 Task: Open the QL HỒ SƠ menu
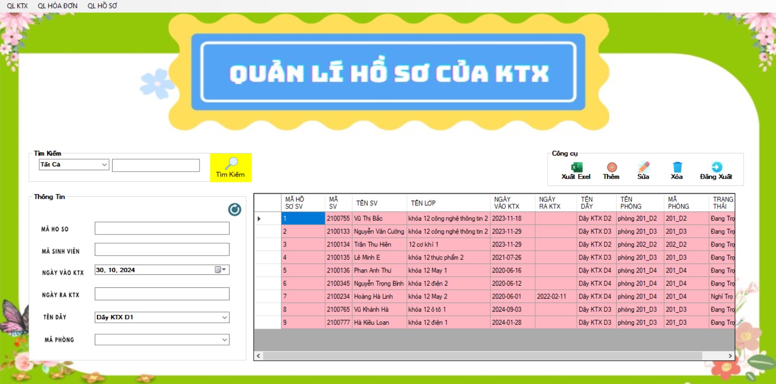pos(103,6)
